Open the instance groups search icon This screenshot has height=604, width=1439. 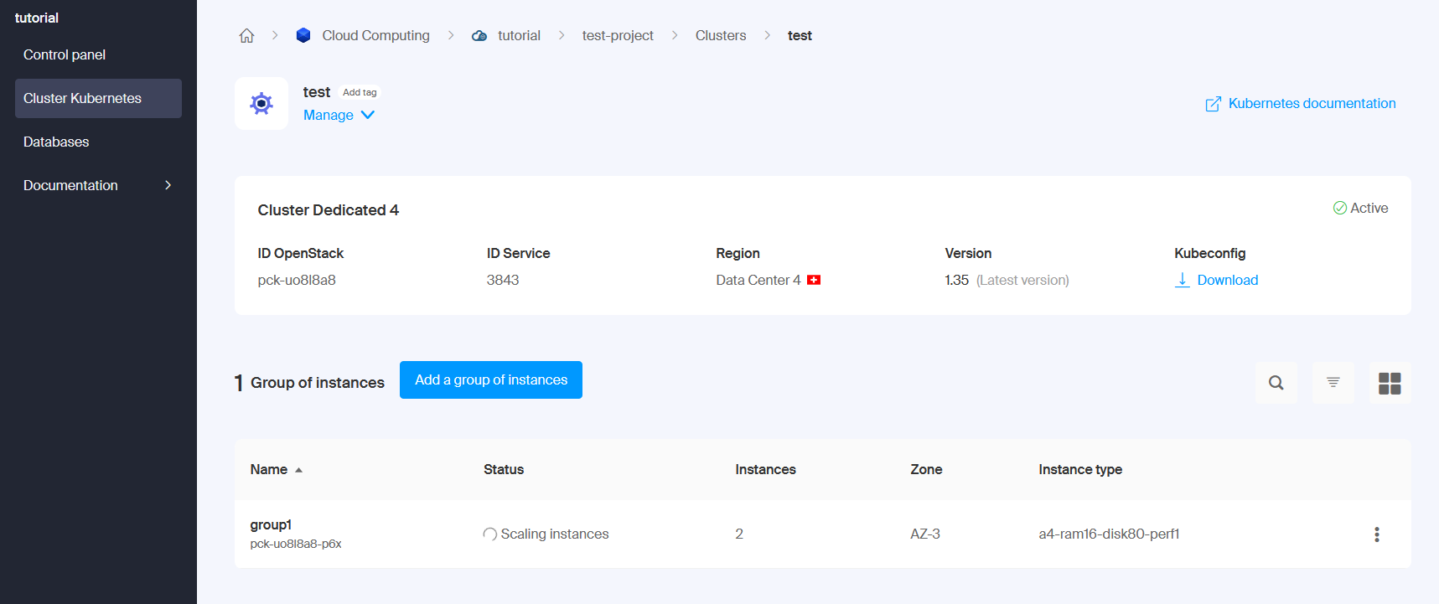click(x=1276, y=383)
